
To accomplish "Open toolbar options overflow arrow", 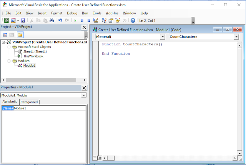I will pos(193,21).
